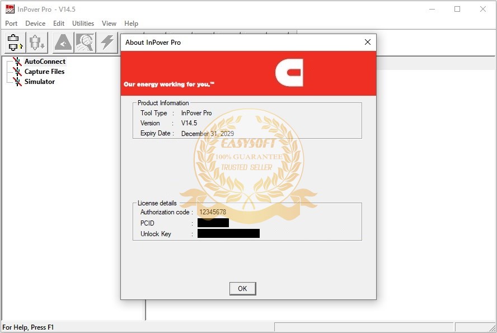
Task: Click the Cummins logo in the red banner
Action: click(289, 73)
